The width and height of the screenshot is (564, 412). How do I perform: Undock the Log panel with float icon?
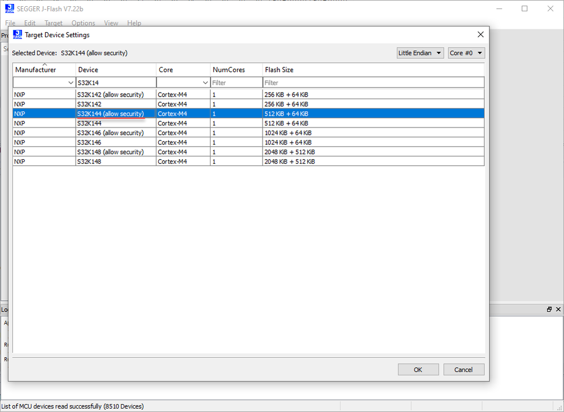tap(549, 309)
